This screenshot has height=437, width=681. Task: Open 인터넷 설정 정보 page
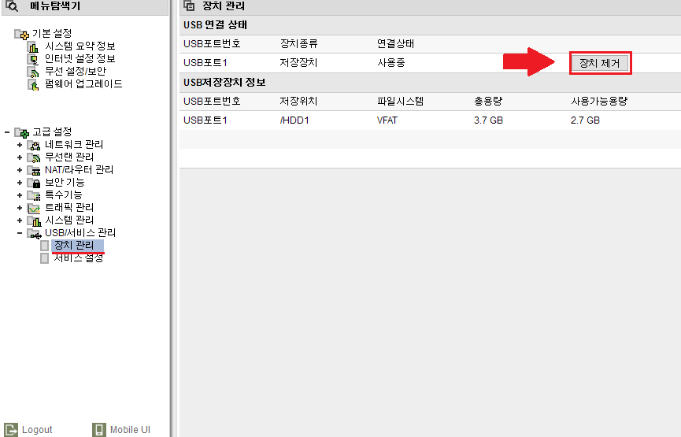[80, 58]
